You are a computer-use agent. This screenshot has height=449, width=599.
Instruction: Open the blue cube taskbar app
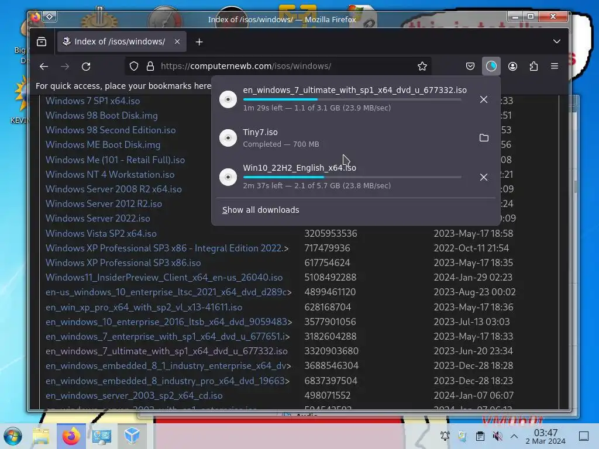click(x=132, y=436)
